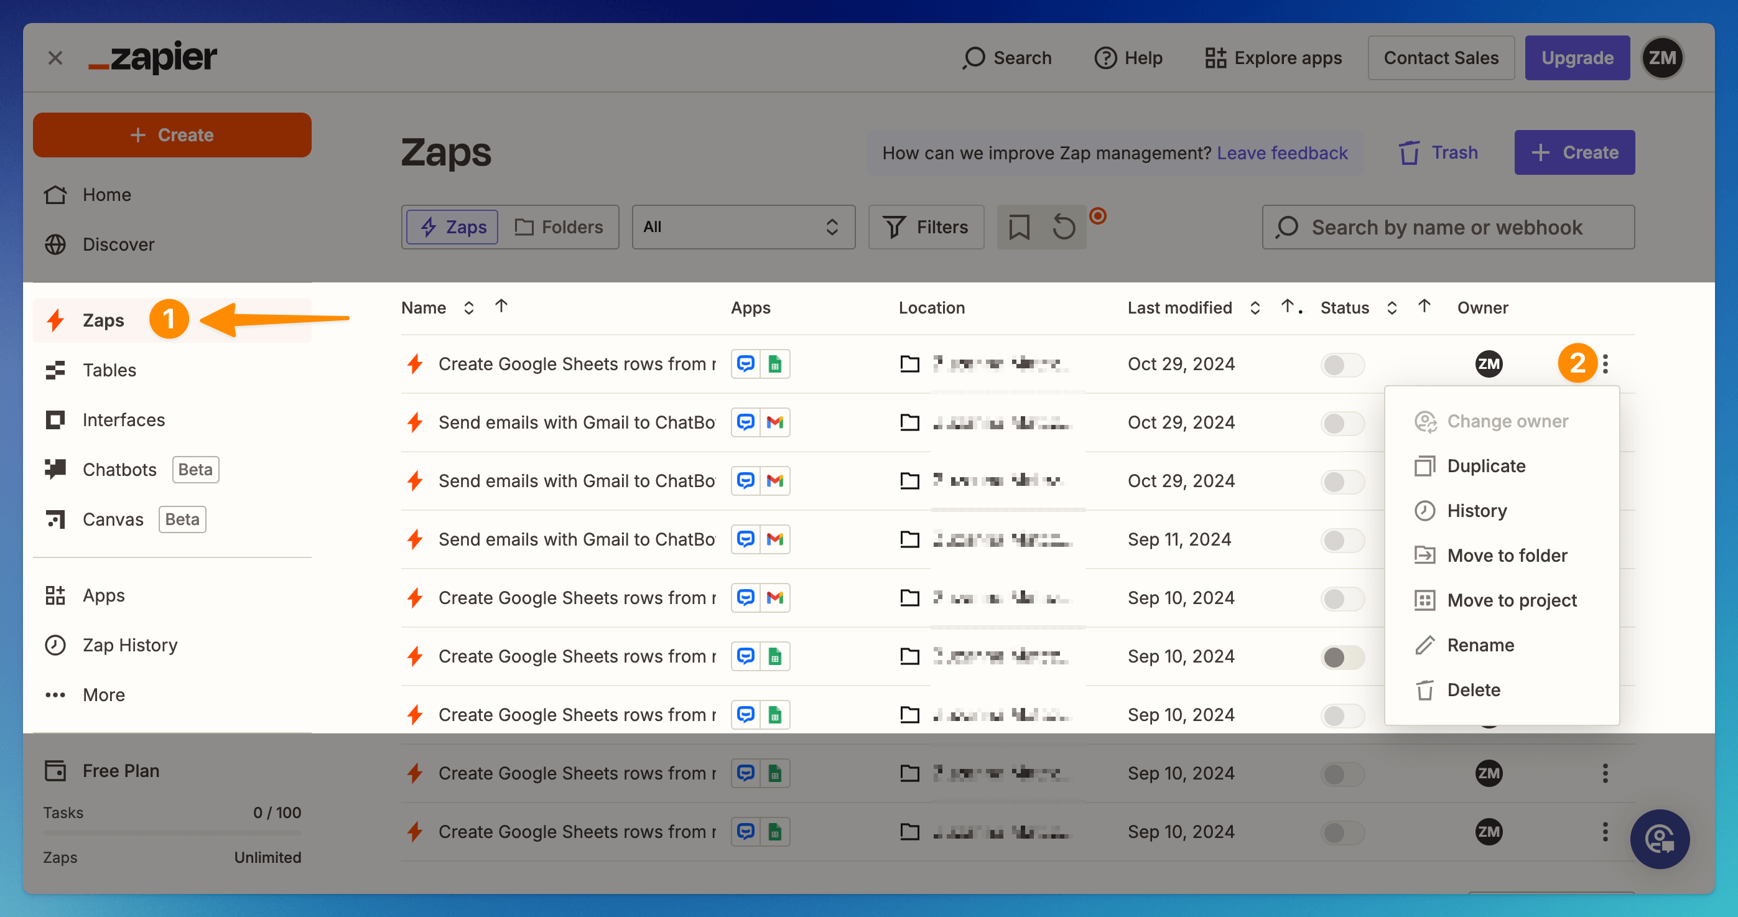Screen dimensions: 1738x917
Task: Toggle on the first Oct 29 zap
Action: pos(1341,365)
